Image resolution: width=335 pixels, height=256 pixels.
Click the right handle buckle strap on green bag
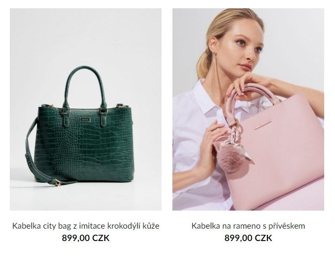[104, 116]
